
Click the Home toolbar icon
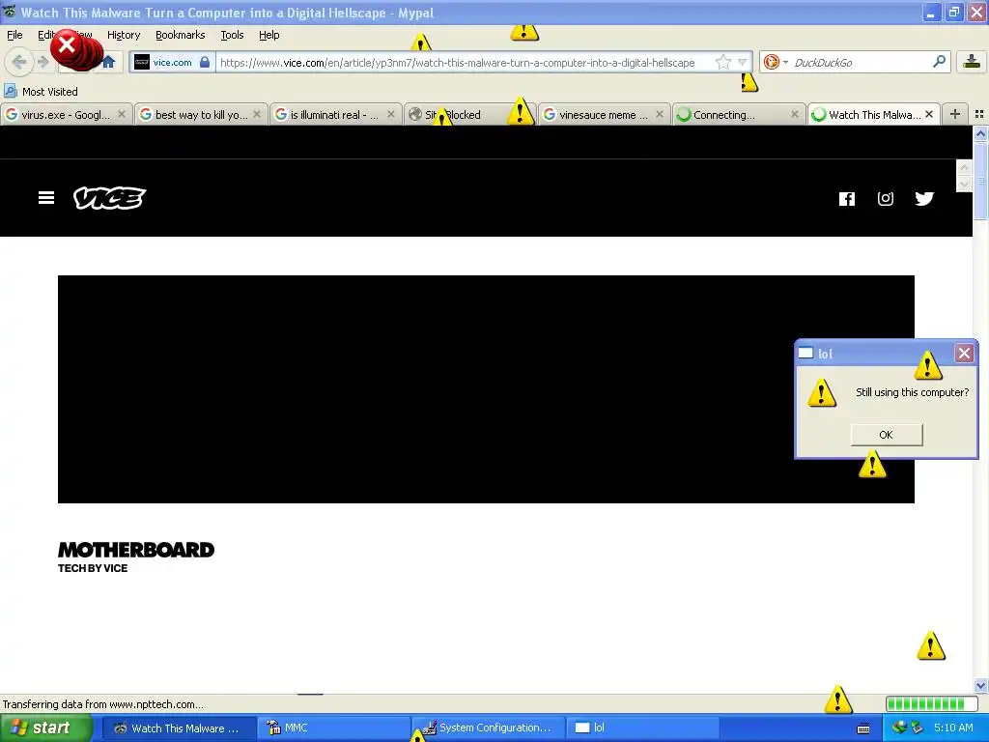[108, 62]
